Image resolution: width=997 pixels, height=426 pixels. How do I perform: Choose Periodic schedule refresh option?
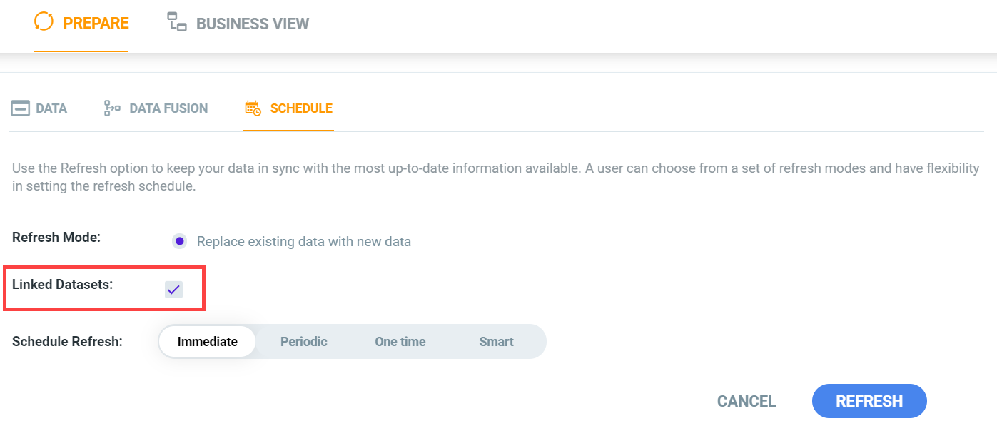coord(304,341)
